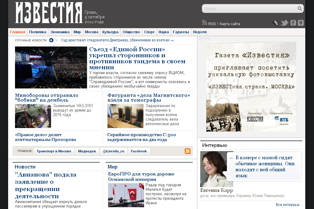Click the Turkish flag tank thumbnail
314x209 pixels.
126,195
